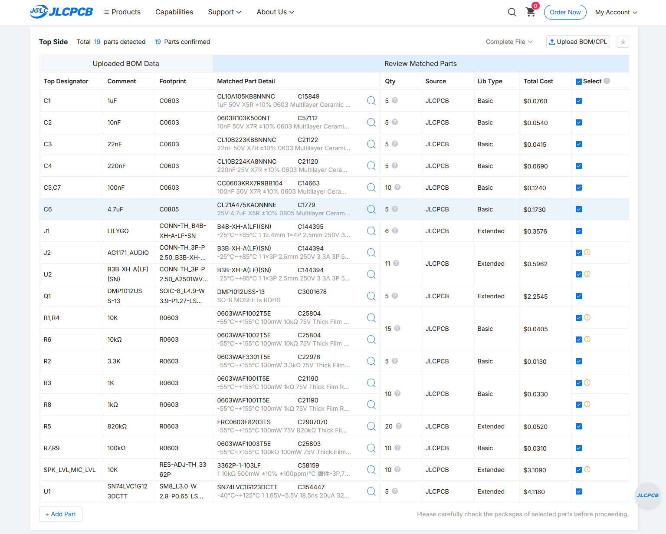The height and width of the screenshot is (534, 666).
Task: Click the $3.1090 total cost cell
Action: [x=535, y=470]
